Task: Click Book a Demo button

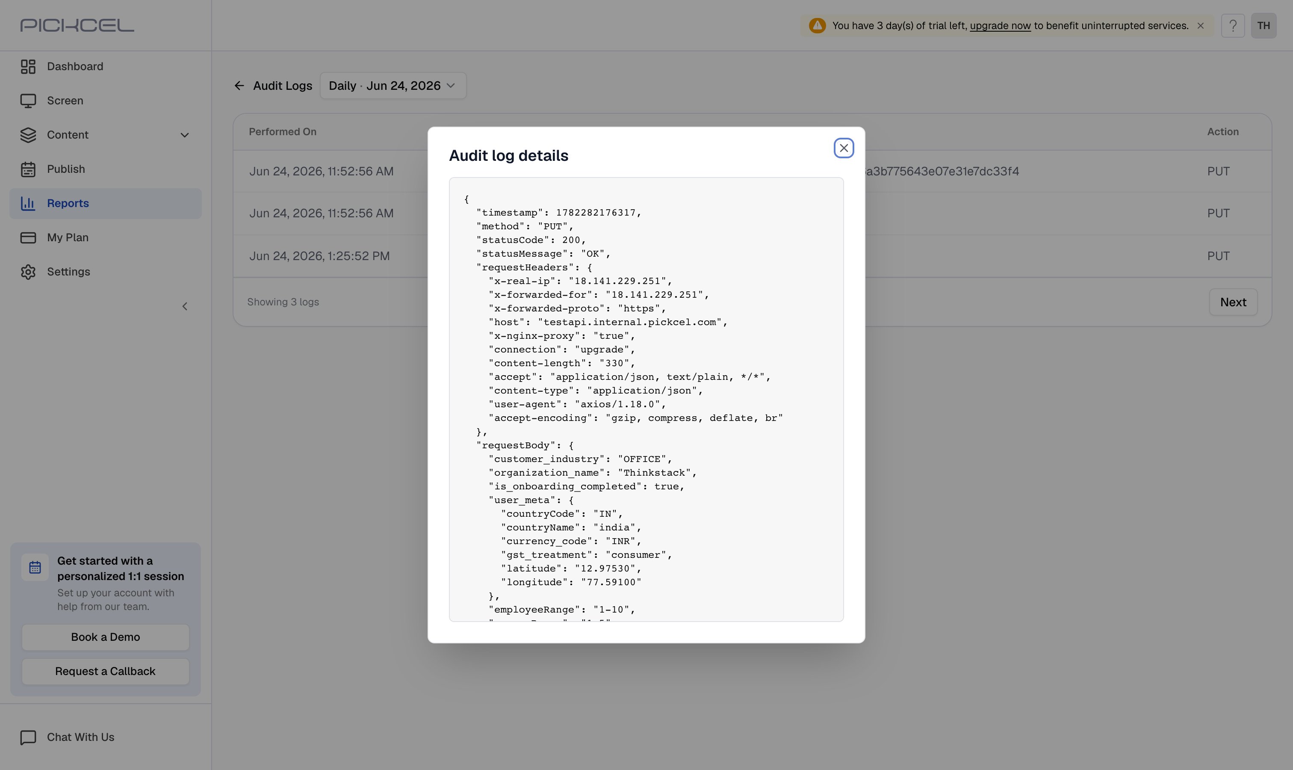Action: click(x=105, y=637)
